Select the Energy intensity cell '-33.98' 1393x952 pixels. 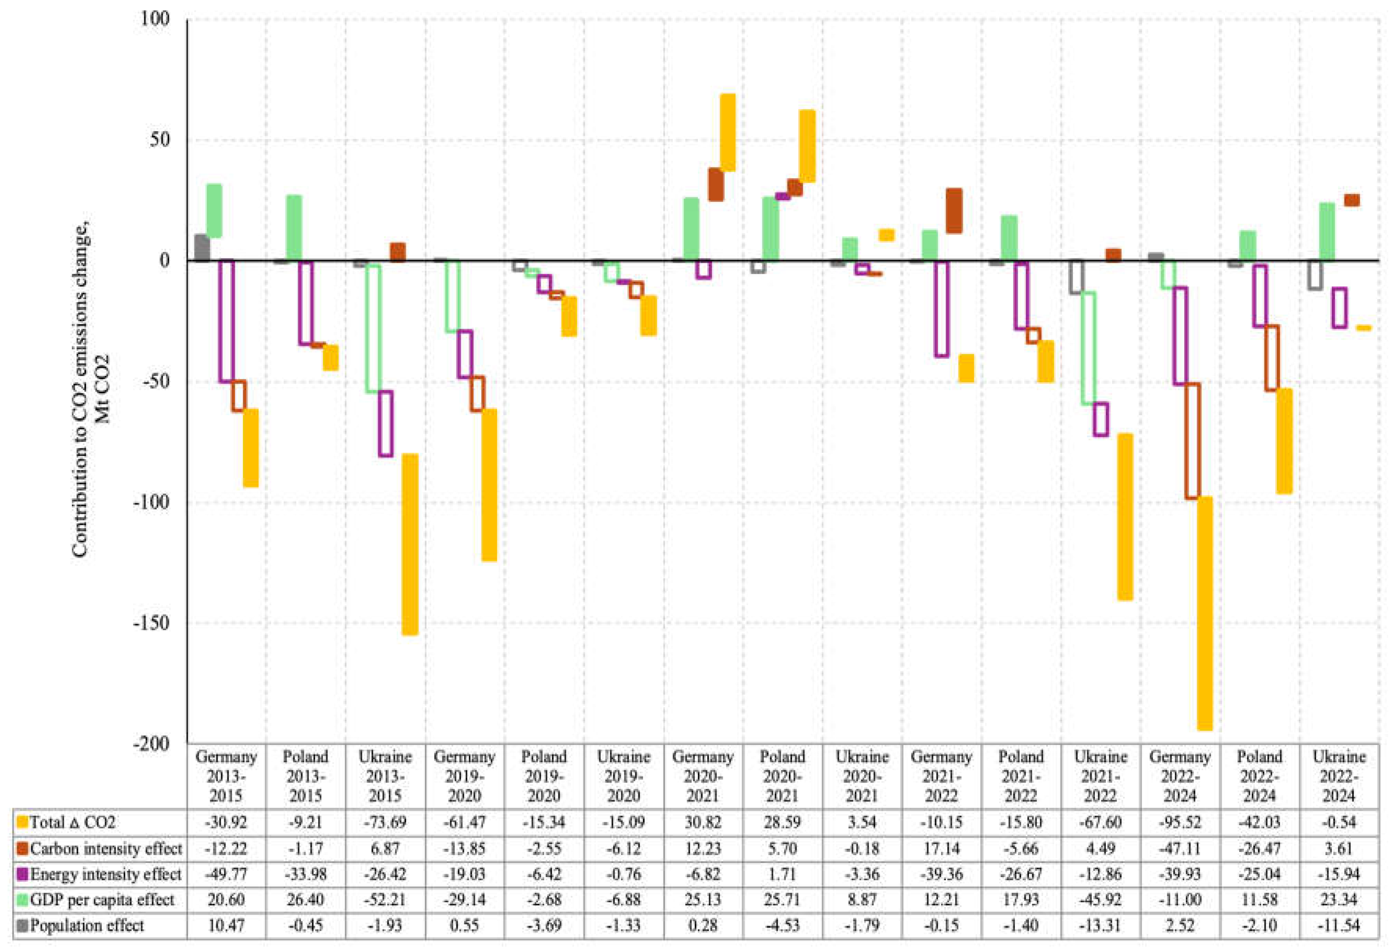pyautogui.click(x=306, y=874)
